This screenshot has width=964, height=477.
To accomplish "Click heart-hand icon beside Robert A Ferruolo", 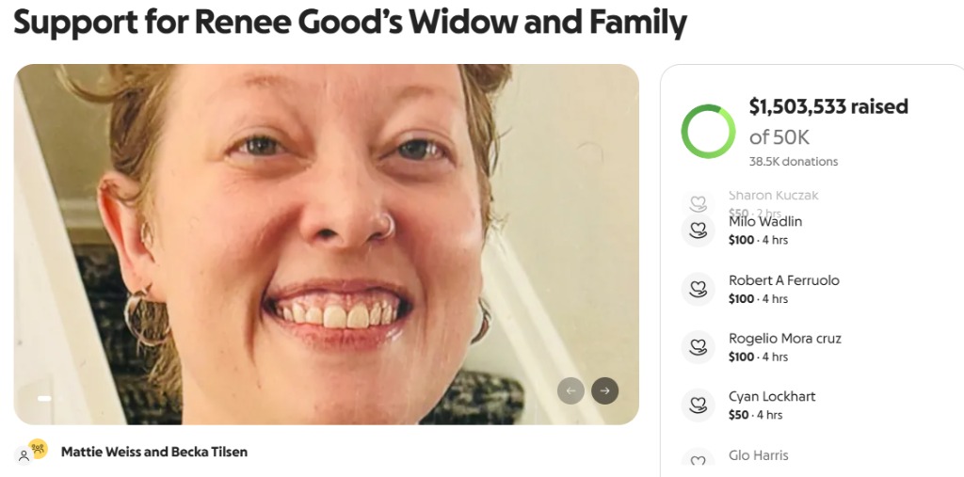I will [x=699, y=289].
